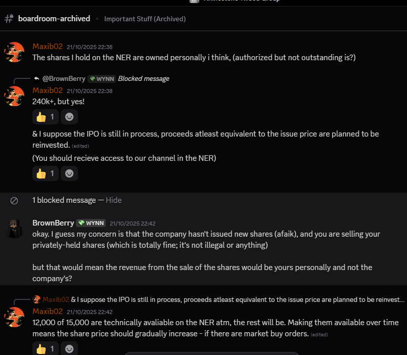Hide the 1 blocked message section
Viewport: 407px width, 355px height.
tap(113, 200)
